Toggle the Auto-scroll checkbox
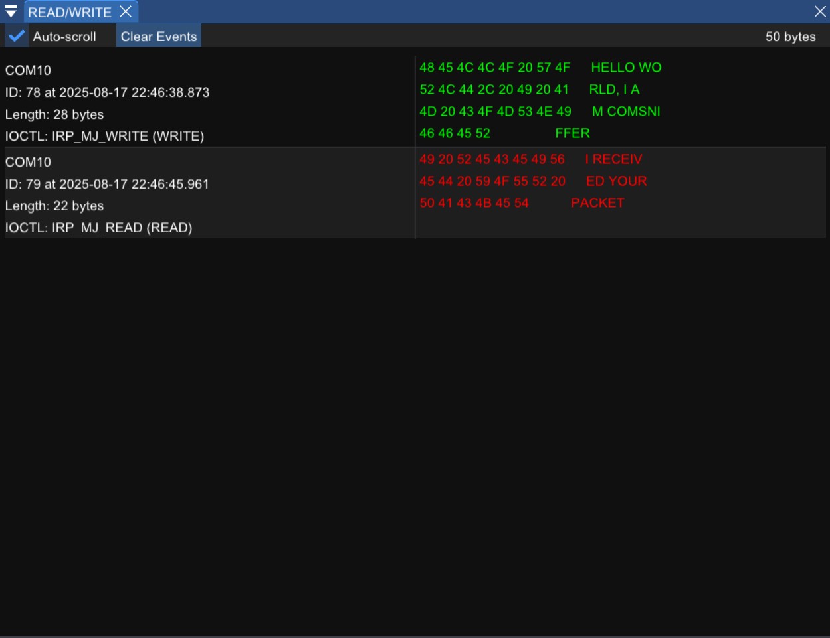Screen dimensions: 830x638 coord(17,37)
